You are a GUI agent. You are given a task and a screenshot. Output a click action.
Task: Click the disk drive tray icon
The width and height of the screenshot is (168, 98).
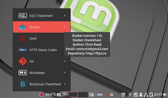pyautogui.click(x=136, y=95)
